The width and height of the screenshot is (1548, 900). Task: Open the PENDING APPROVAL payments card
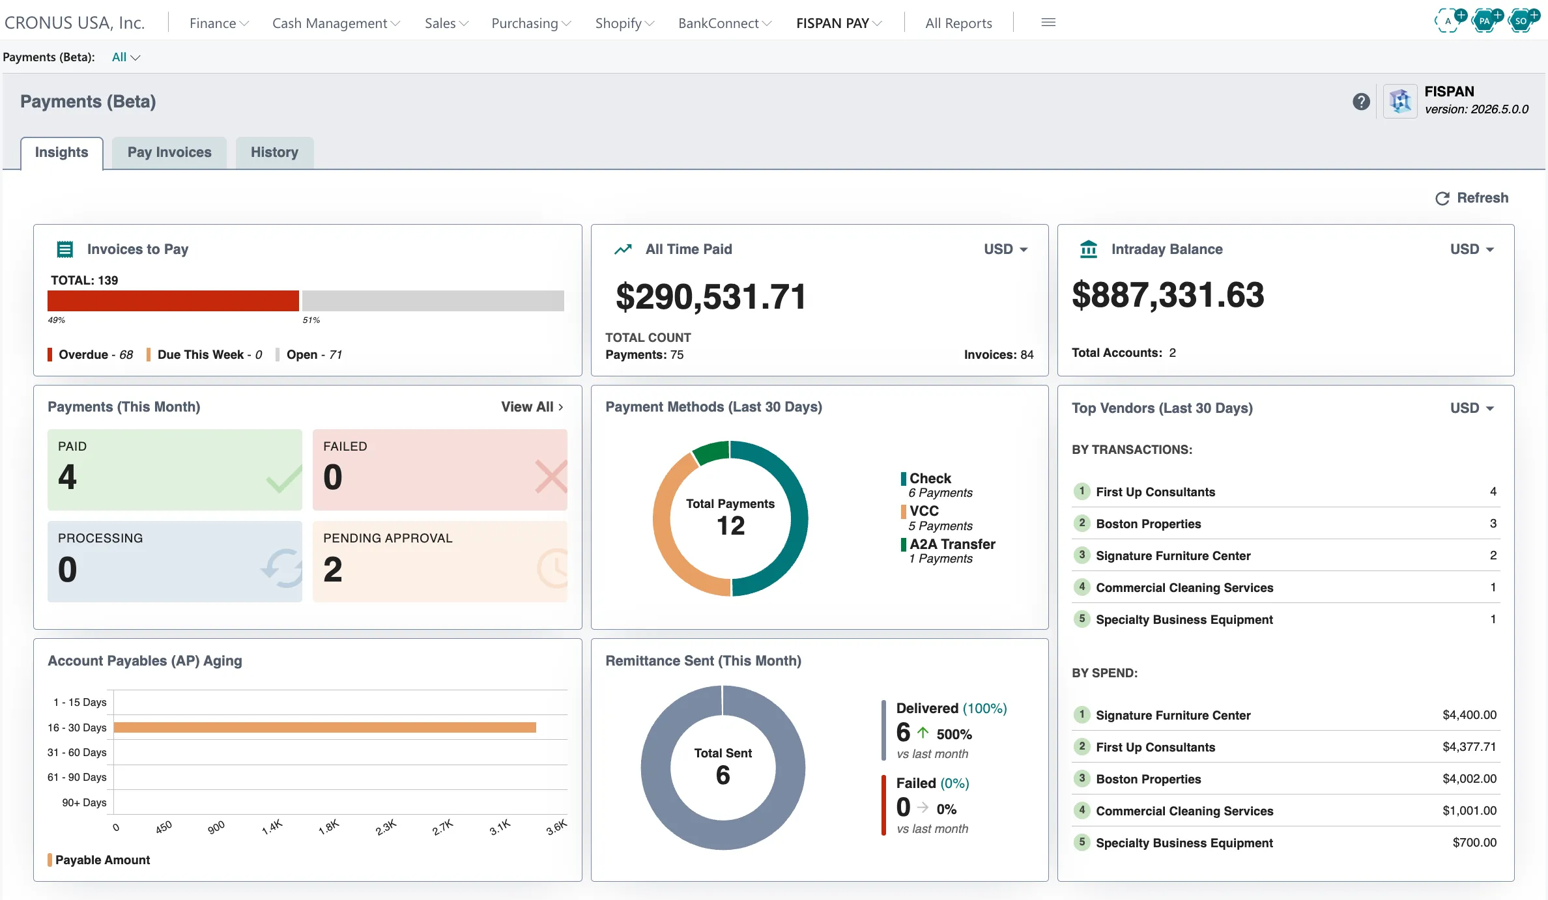[x=440, y=561]
